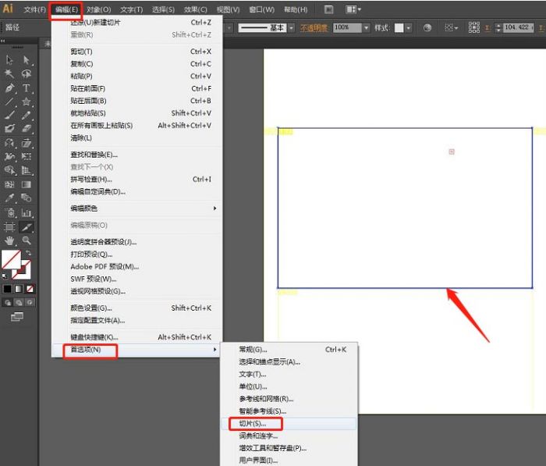Pick the Mesh tool
This screenshot has width=546, height=466.
9,184
